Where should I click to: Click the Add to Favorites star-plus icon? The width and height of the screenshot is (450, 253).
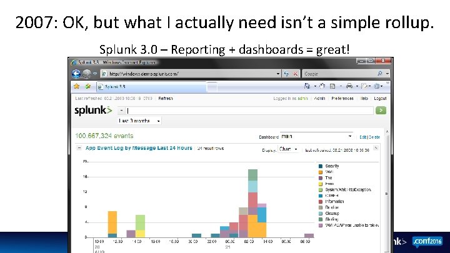(x=88, y=86)
